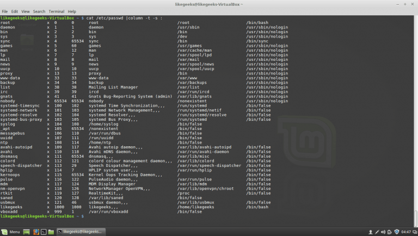418x236 pixels.
Task: Open the network connection tray icon
Action: 377,232
